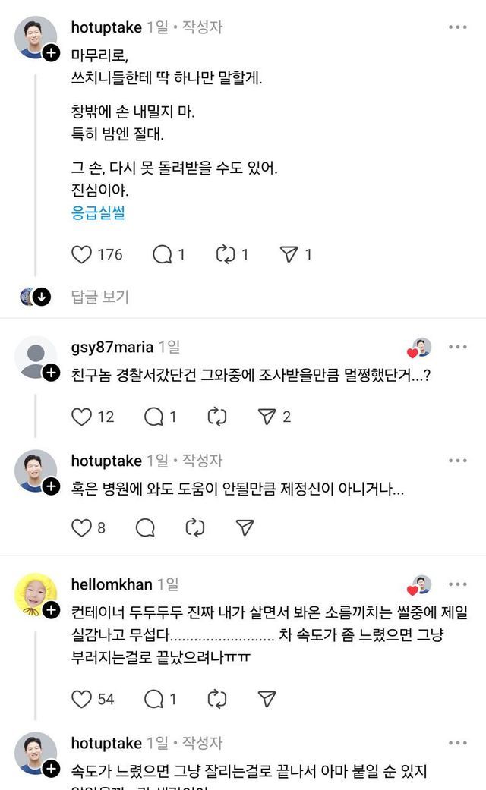Expand hidden replies with 답글 보기
The width and height of the screenshot is (486, 790).
point(99,297)
